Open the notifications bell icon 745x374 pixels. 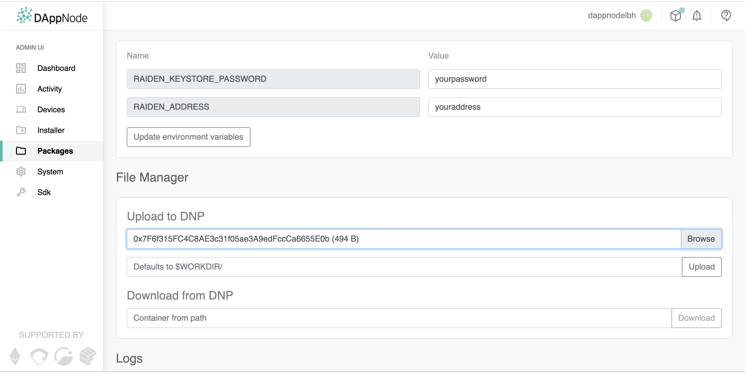[x=696, y=16]
